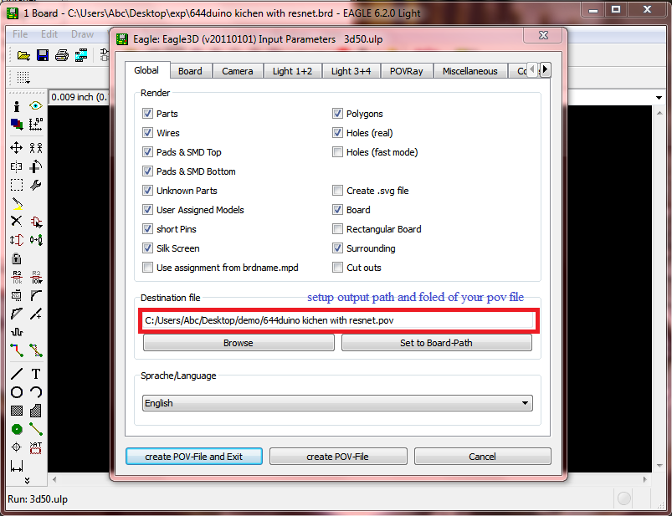Screen dimensions: 672x516
Task: Toggle User Assigned Models checkbox
Action: tap(147, 210)
